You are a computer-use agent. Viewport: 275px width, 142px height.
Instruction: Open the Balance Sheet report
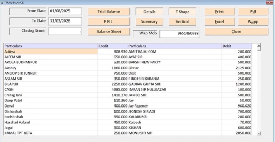(109, 32)
